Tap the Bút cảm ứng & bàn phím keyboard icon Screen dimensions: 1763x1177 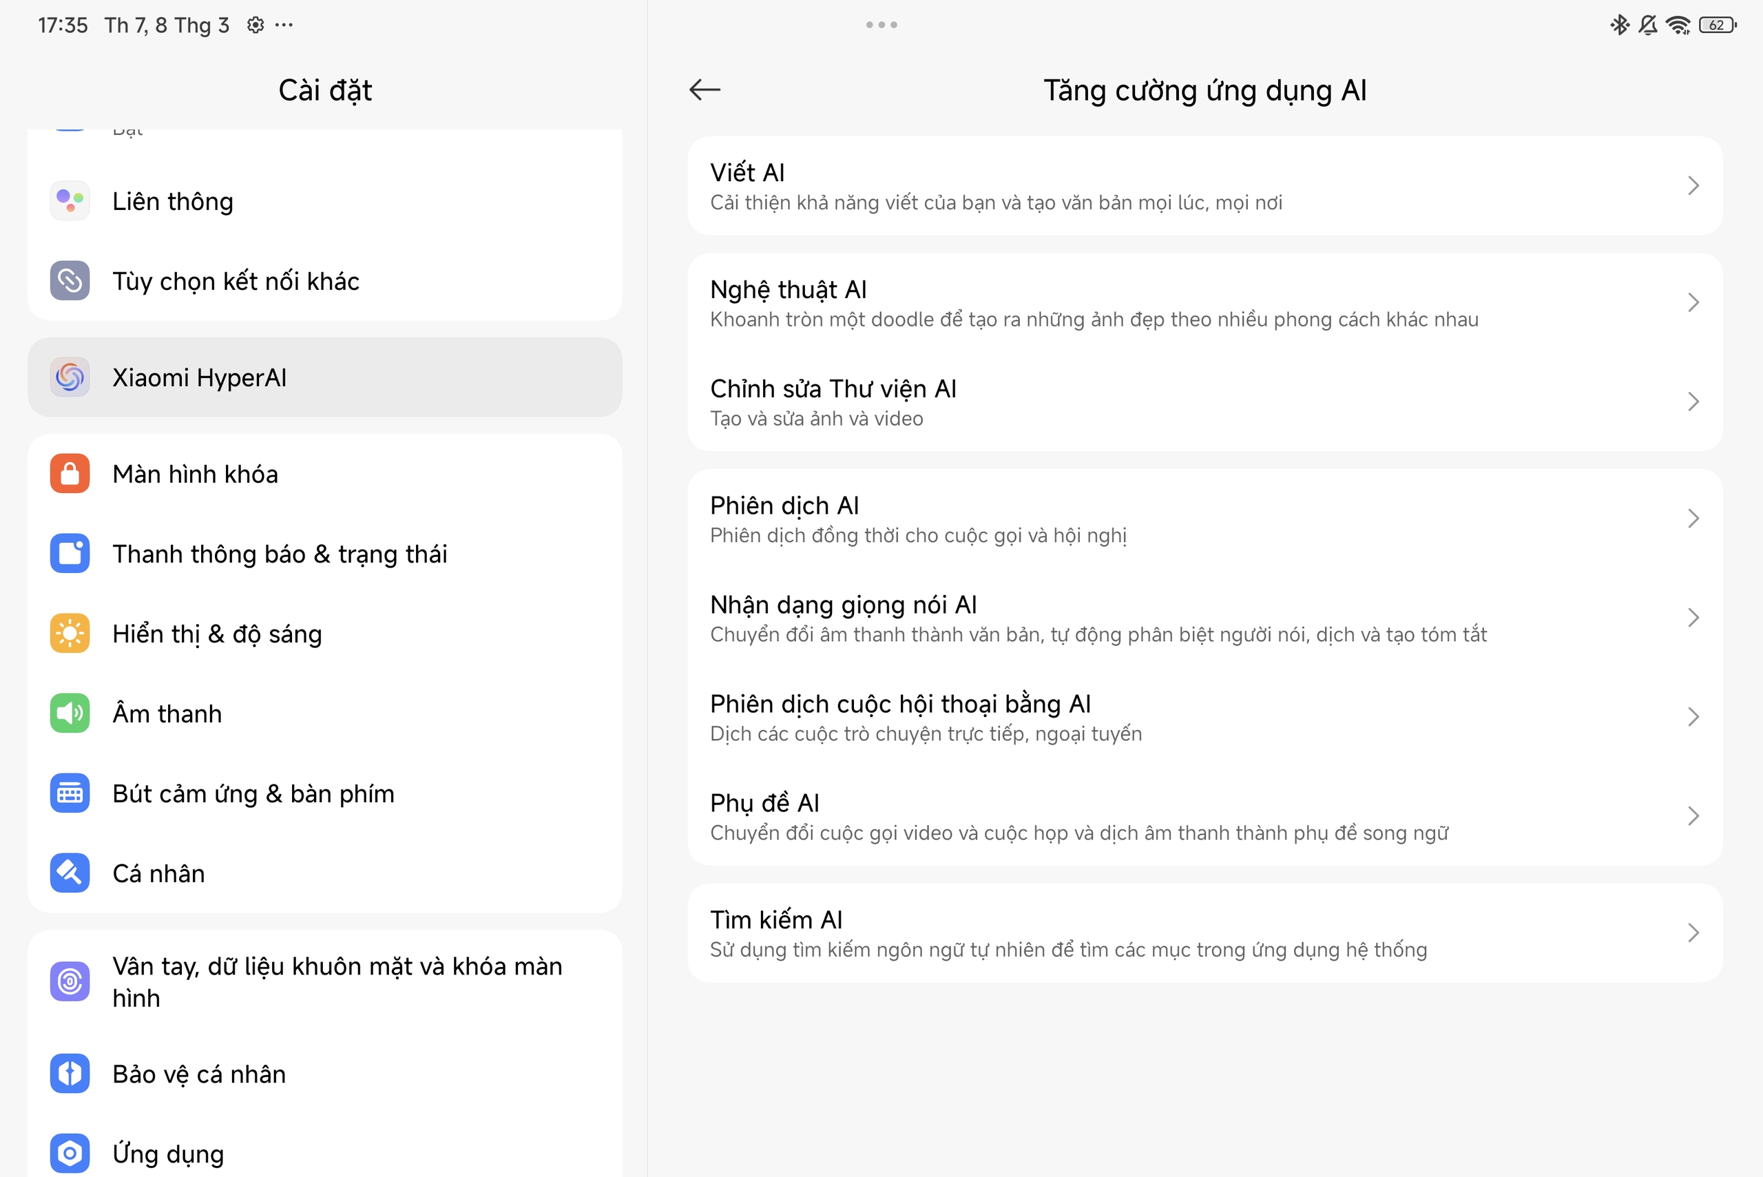pos(70,793)
